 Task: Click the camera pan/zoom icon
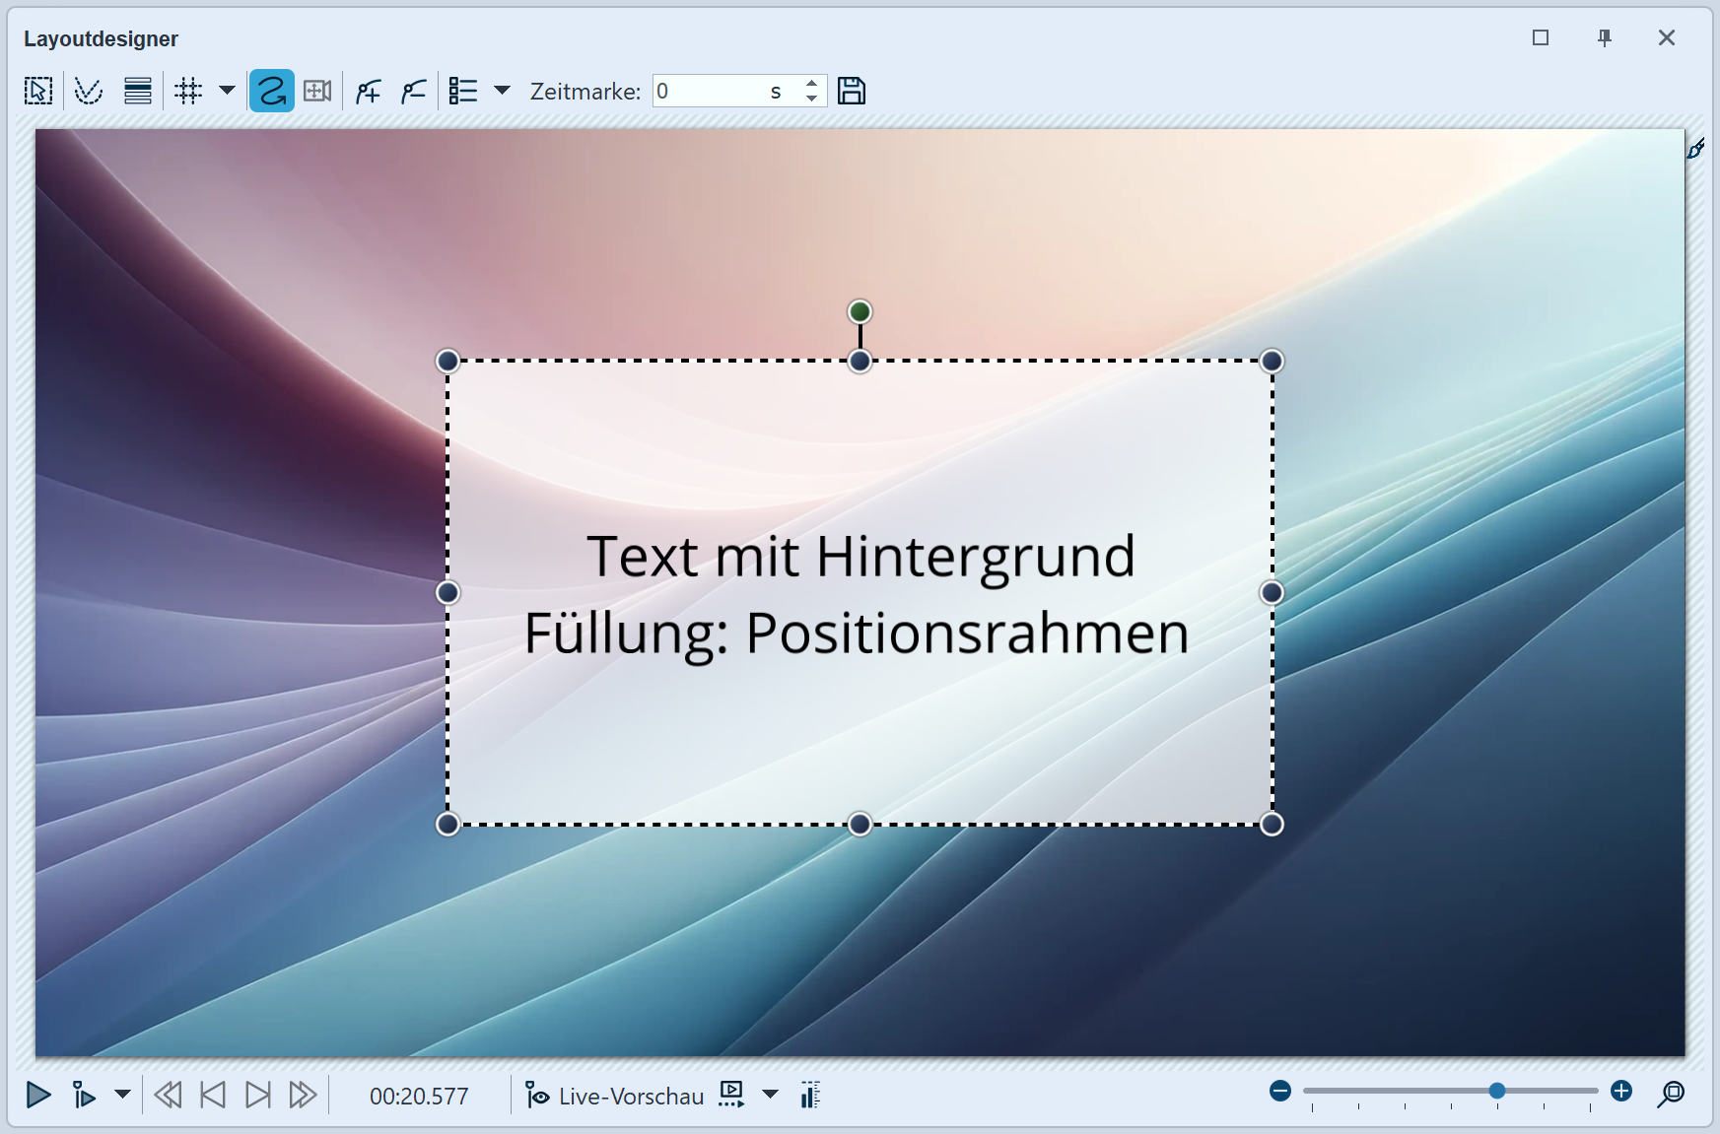(x=316, y=91)
